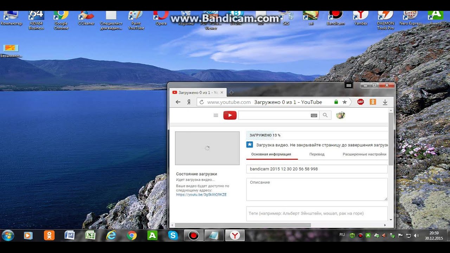Switch to the 'Перевод' tab

[x=317, y=154]
